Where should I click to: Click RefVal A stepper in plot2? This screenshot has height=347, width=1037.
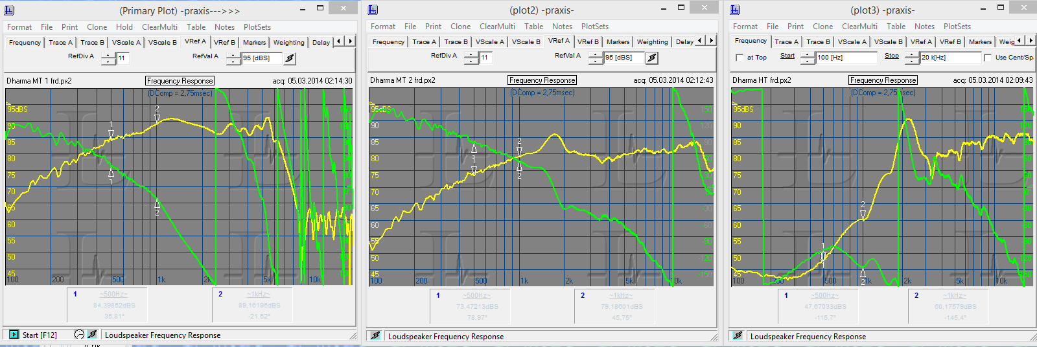596,58
